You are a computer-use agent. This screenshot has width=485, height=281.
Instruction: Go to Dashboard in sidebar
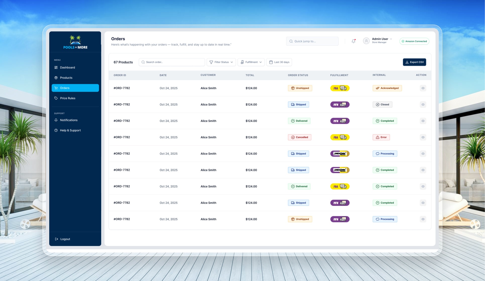[67, 68]
